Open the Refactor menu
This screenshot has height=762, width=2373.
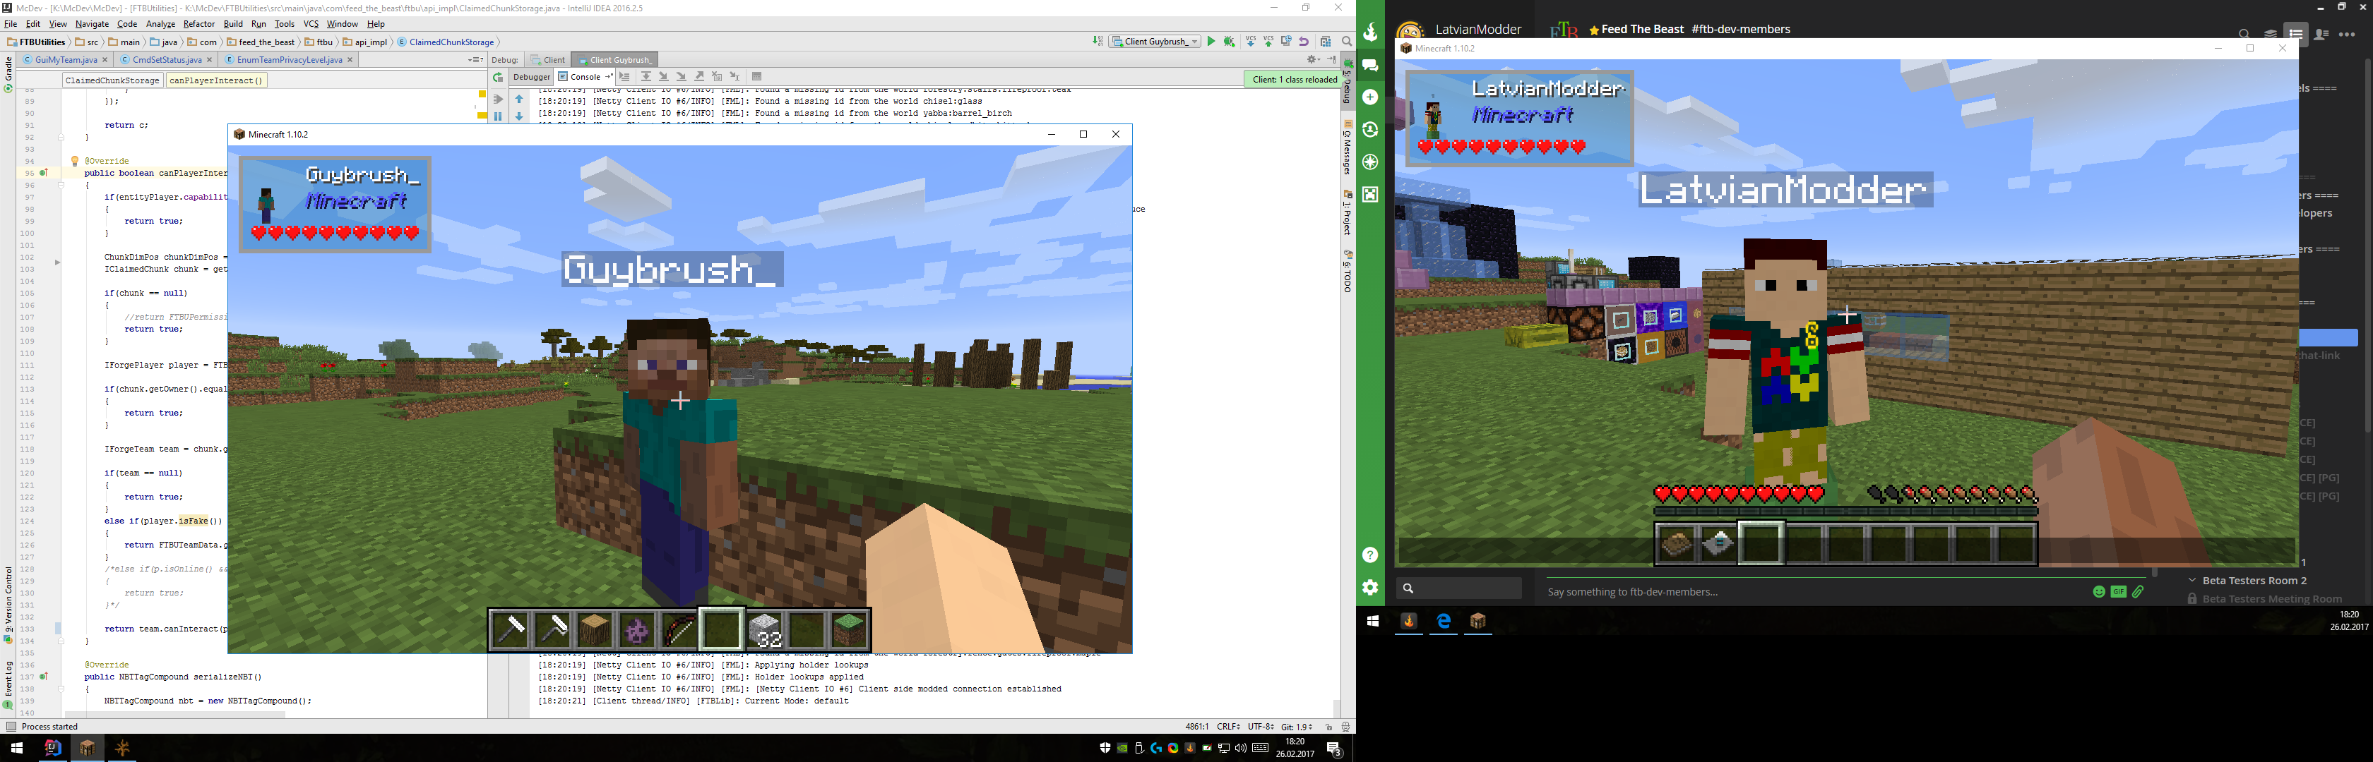pos(198,24)
